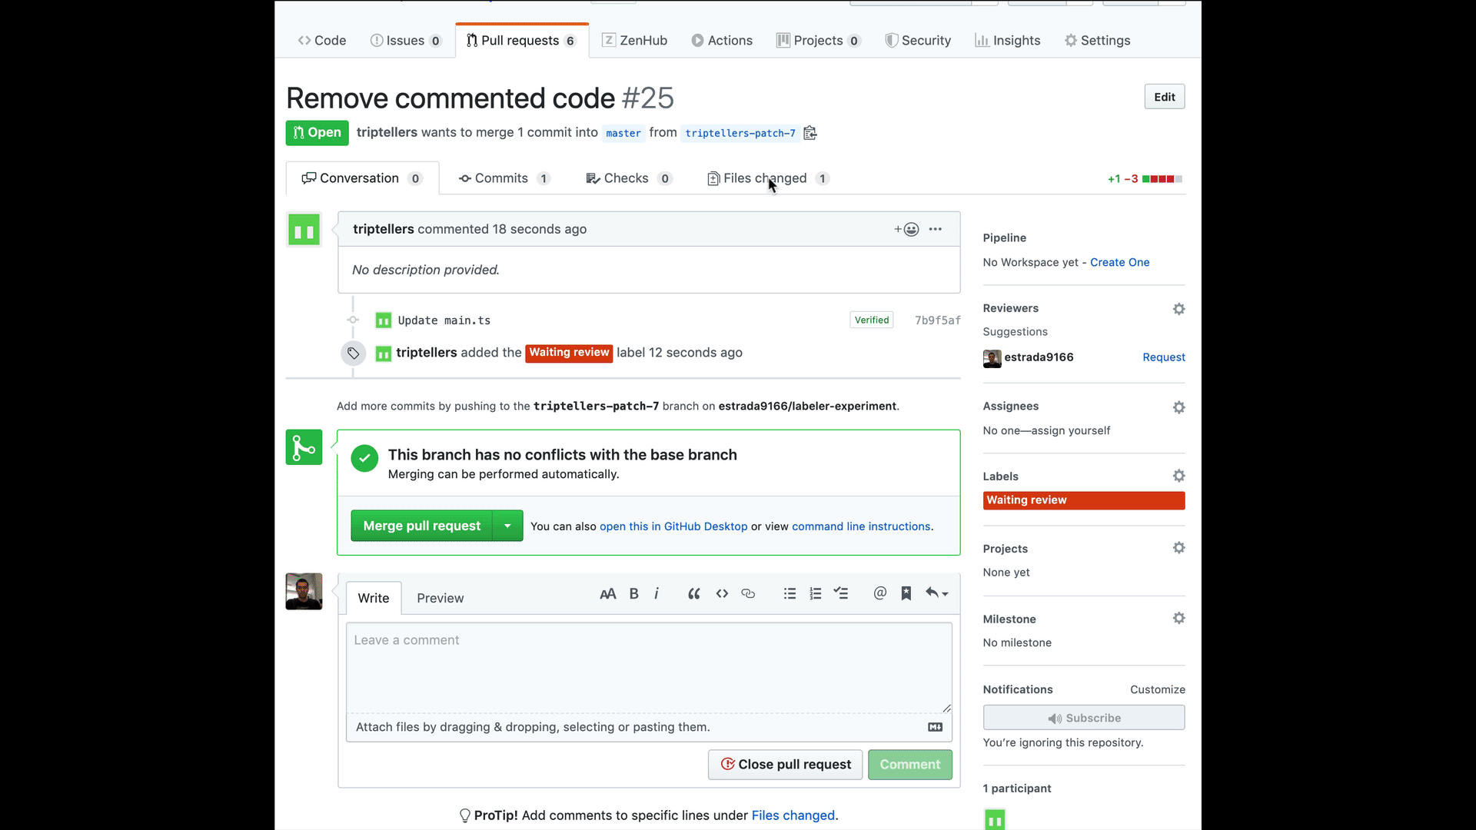The image size is (1476, 830).
Task: Click the ProTip Files changed link
Action: (x=793, y=815)
